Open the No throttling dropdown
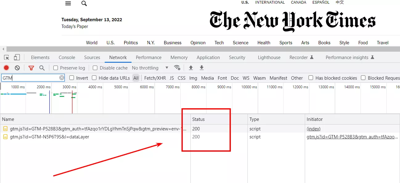The height and width of the screenshot is (183, 400). (150, 68)
